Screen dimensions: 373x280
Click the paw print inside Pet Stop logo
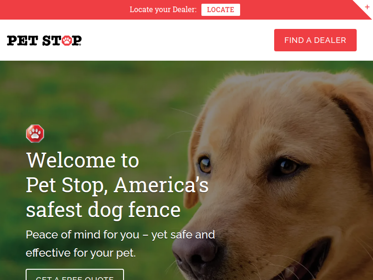tap(67, 41)
